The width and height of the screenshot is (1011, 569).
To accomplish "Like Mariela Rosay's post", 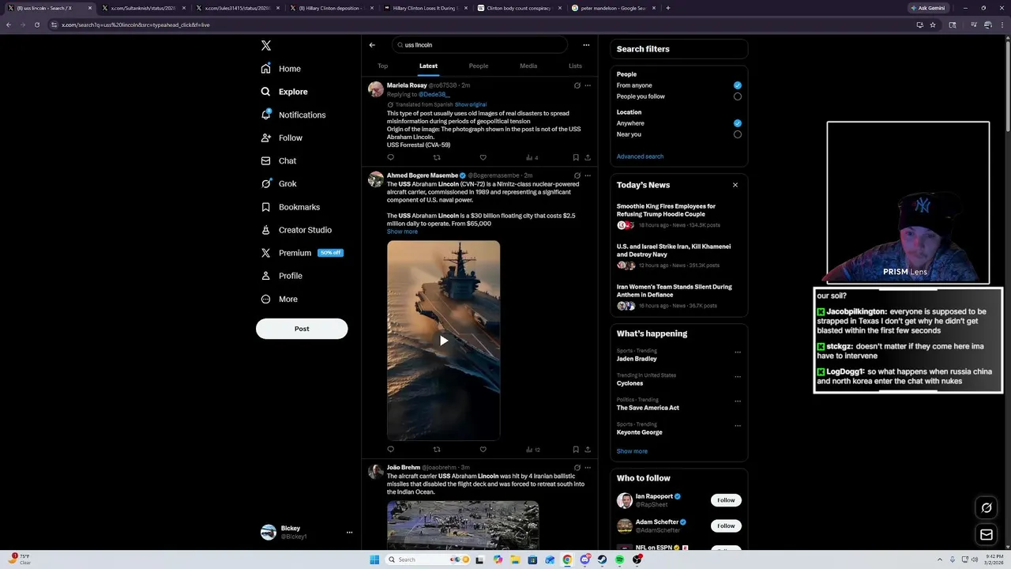I will click(483, 157).
